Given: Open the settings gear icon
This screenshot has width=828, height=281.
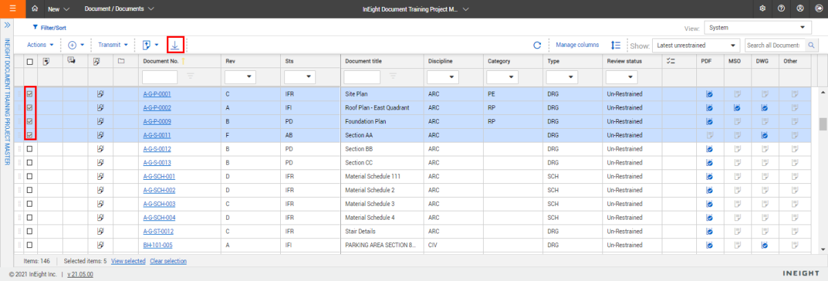Looking at the screenshot, I should 762,9.
